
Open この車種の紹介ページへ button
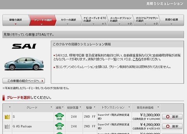point(23,81)
